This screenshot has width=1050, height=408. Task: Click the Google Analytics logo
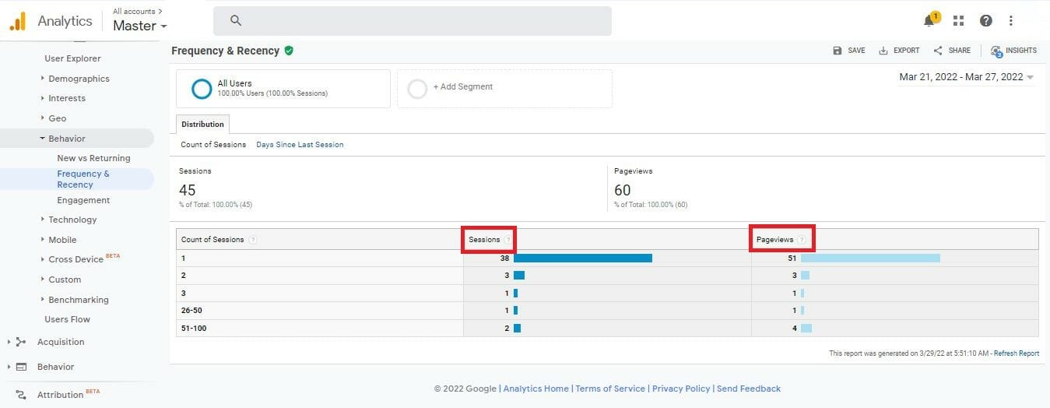pos(18,21)
